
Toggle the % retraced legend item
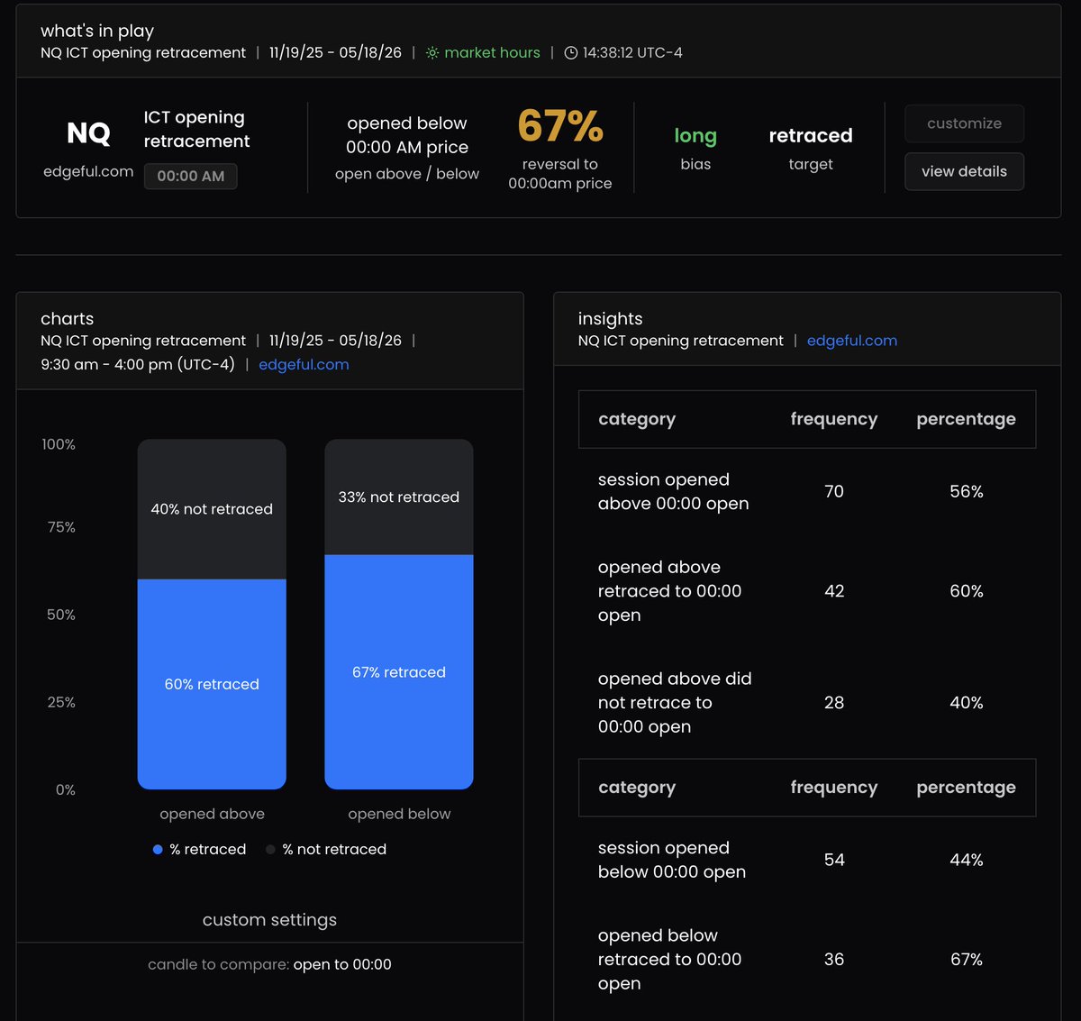tap(199, 849)
